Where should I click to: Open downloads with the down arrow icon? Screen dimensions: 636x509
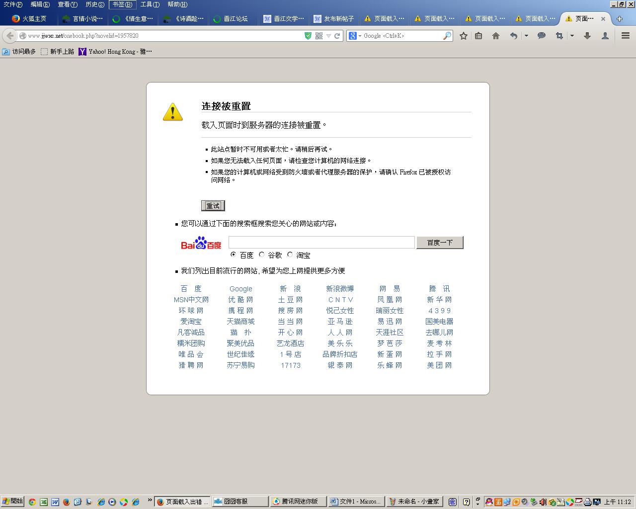pyautogui.click(x=587, y=36)
